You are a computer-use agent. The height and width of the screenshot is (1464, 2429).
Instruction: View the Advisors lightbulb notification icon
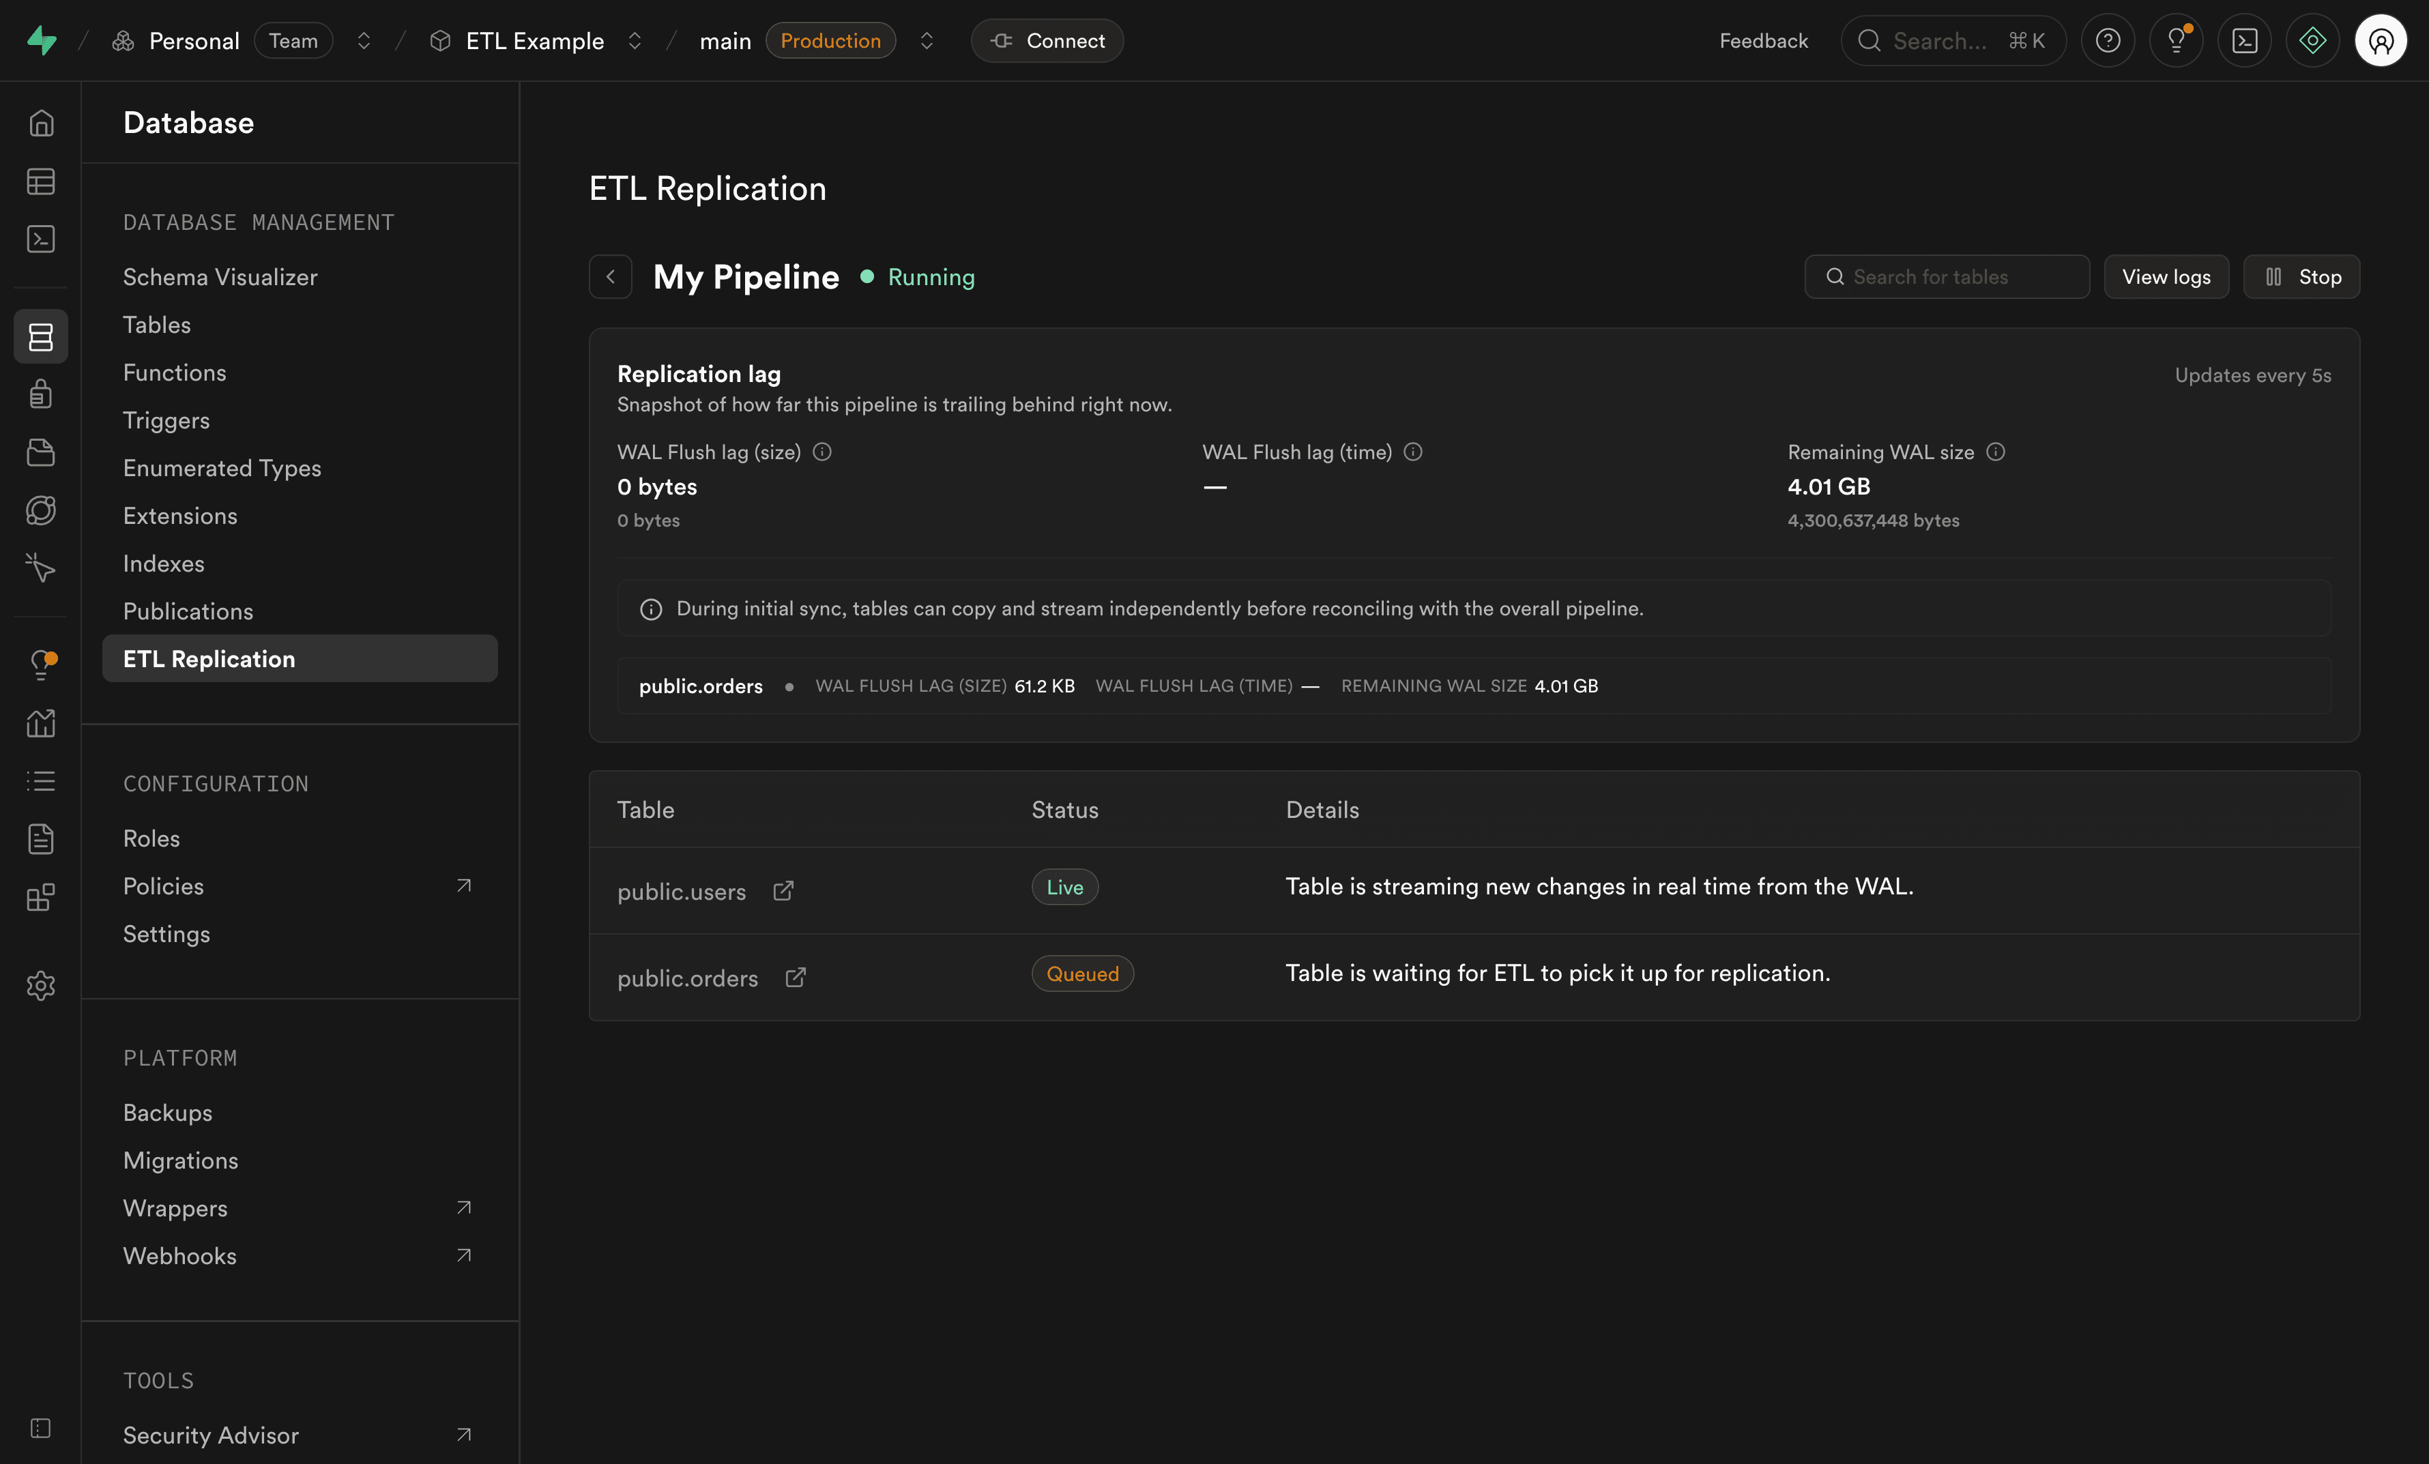40,664
